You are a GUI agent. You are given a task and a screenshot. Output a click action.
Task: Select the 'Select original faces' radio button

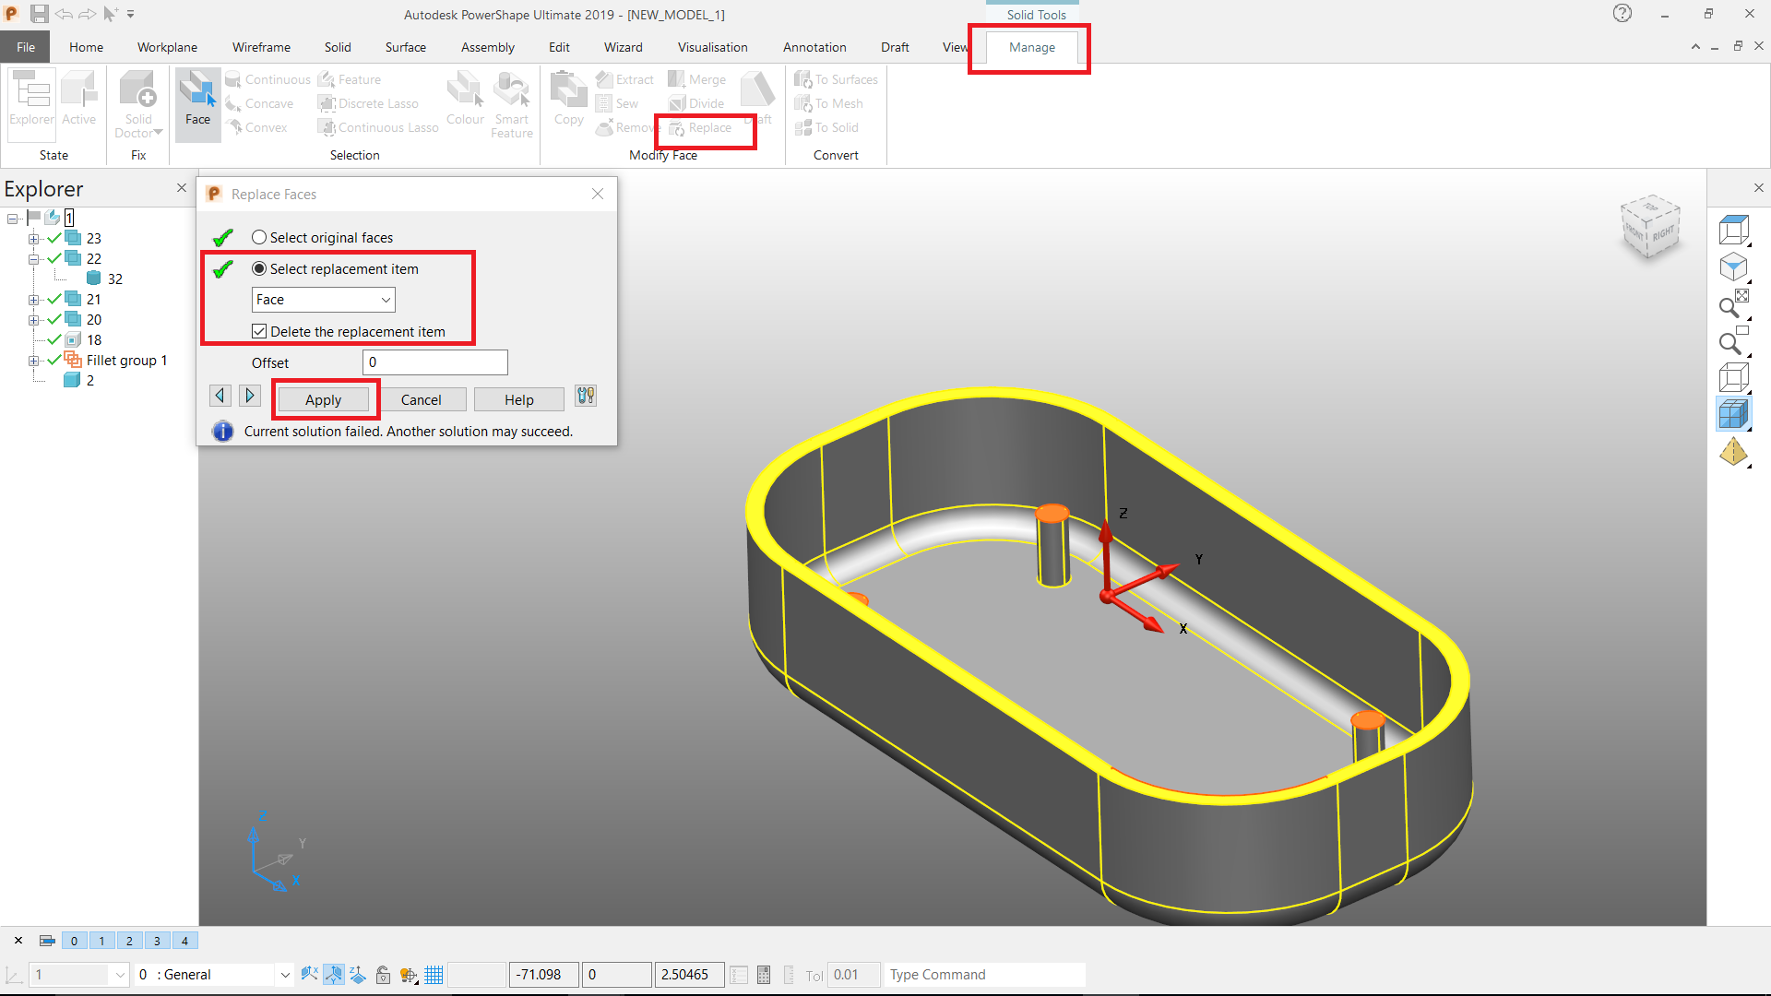pyautogui.click(x=259, y=238)
